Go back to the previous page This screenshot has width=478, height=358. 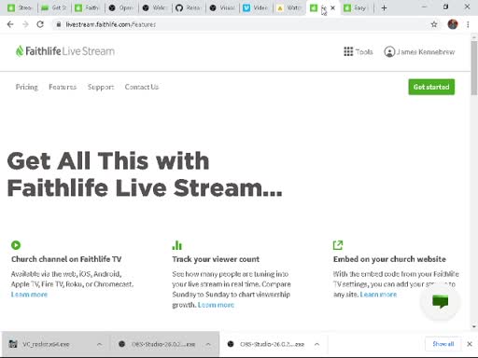pos(10,24)
